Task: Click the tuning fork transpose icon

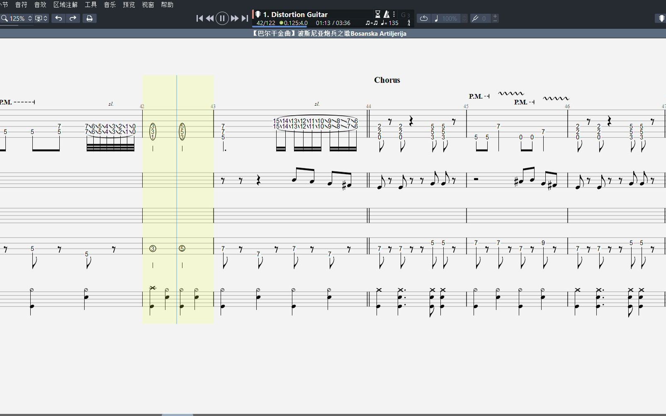Action: [x=475, y=18]
